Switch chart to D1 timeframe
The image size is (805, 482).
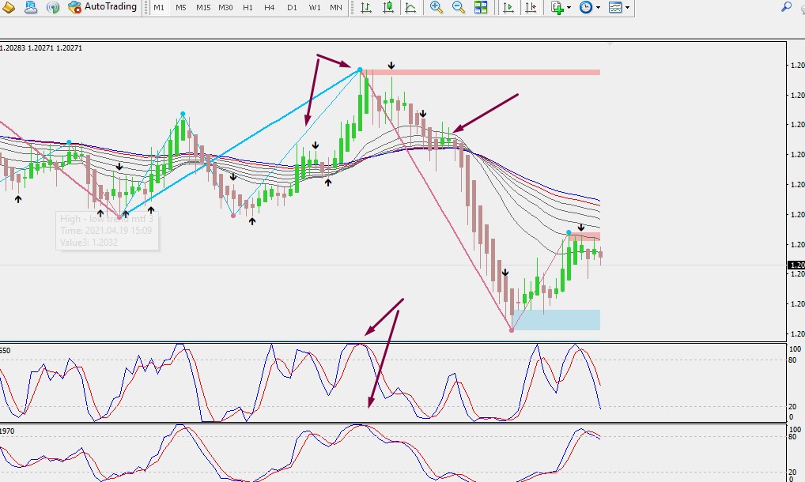click(292, 8)
